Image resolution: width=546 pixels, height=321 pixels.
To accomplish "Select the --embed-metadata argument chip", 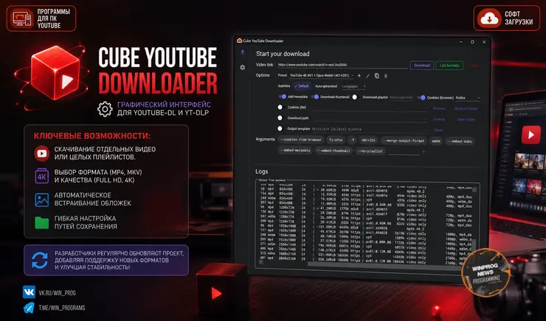I will coord(295,151).
